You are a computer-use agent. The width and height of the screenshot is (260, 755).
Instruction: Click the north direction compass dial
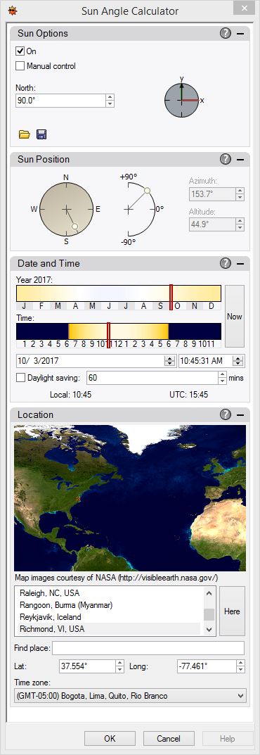pyautogui.click(x=182, y=100)
